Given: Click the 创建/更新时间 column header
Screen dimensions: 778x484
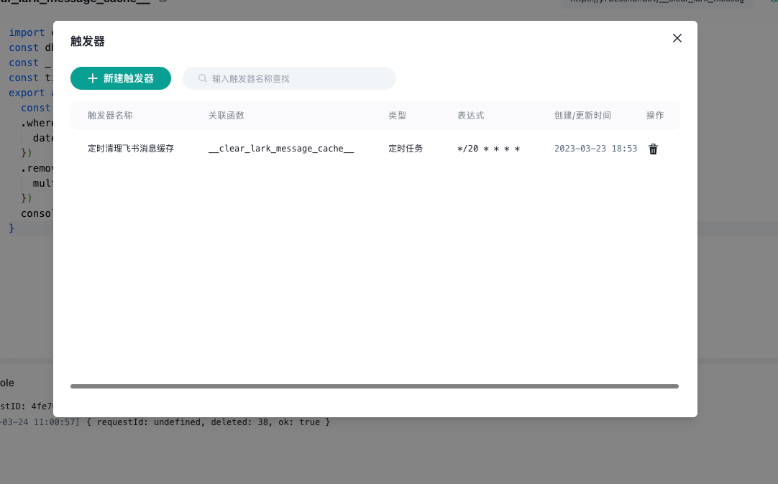Looking at the screenshot, I should pos(582,116).
